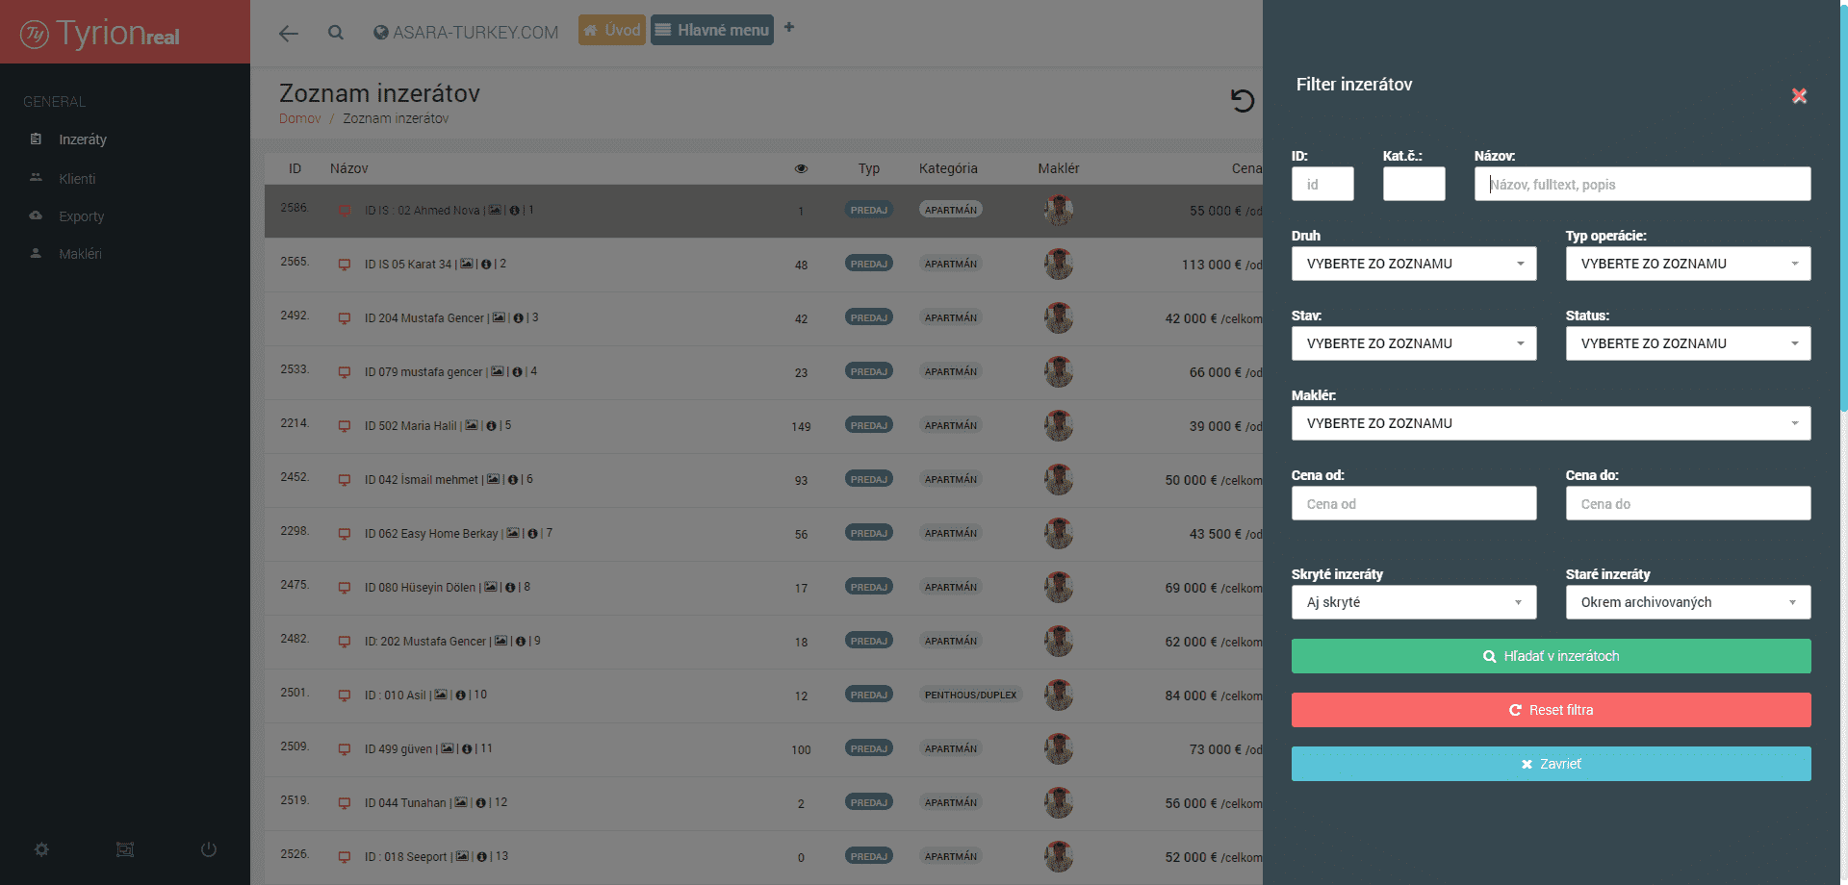Switch to the Úvod tab
The width and height of the screenshot is (1848, 885).
[x=612, y=30]
